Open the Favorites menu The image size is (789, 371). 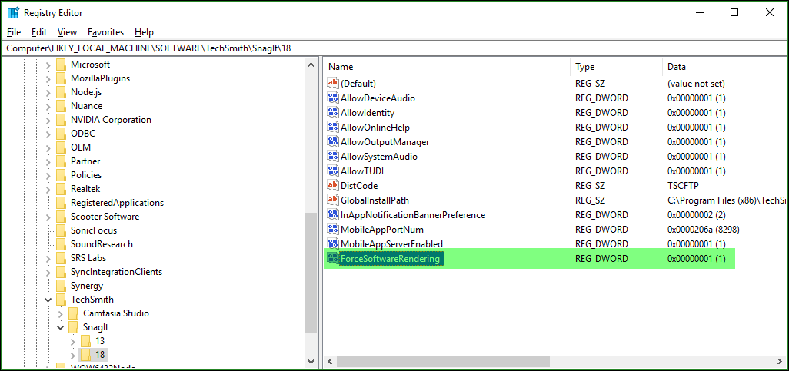click(x=105, y=32)
